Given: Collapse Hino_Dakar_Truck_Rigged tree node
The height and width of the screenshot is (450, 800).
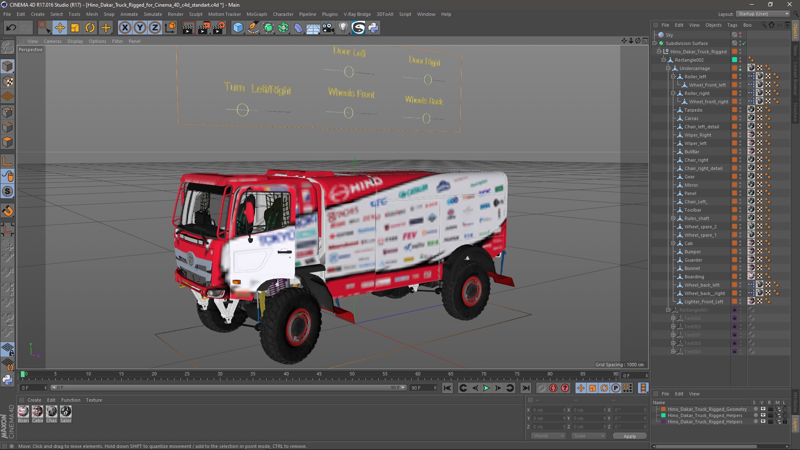Looking at the screenshot, I should [659, 52].
